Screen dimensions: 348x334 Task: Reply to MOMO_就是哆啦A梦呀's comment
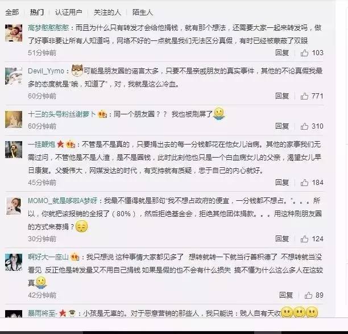point(282,239)
